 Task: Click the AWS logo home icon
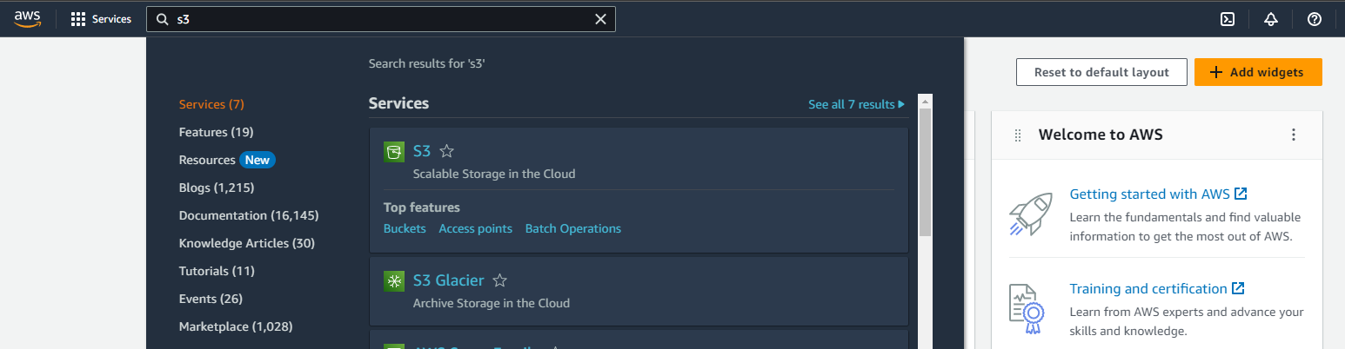pyautogui.click(x=28, y=19)
